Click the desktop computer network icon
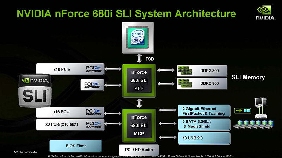 [261, 108]
